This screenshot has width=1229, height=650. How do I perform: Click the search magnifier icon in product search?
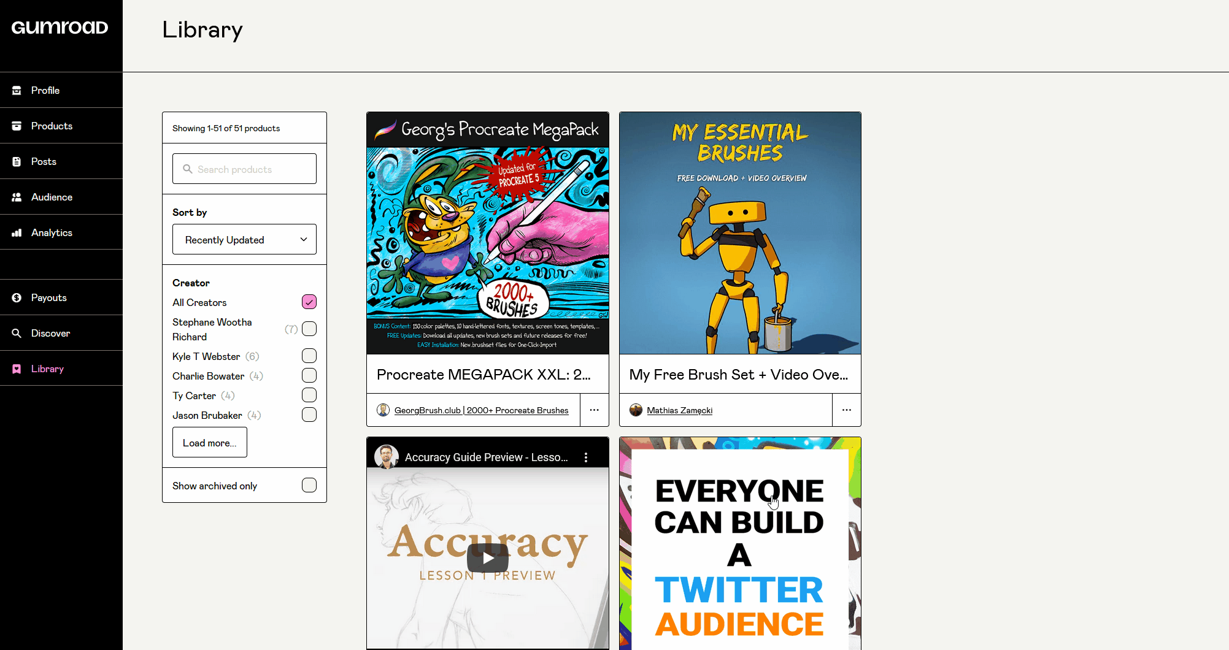188,169
